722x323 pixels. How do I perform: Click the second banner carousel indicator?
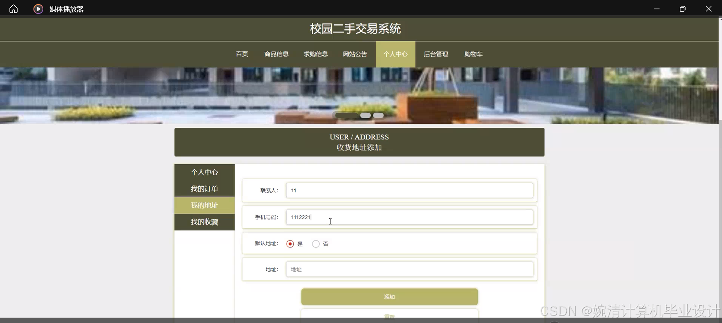366,115
